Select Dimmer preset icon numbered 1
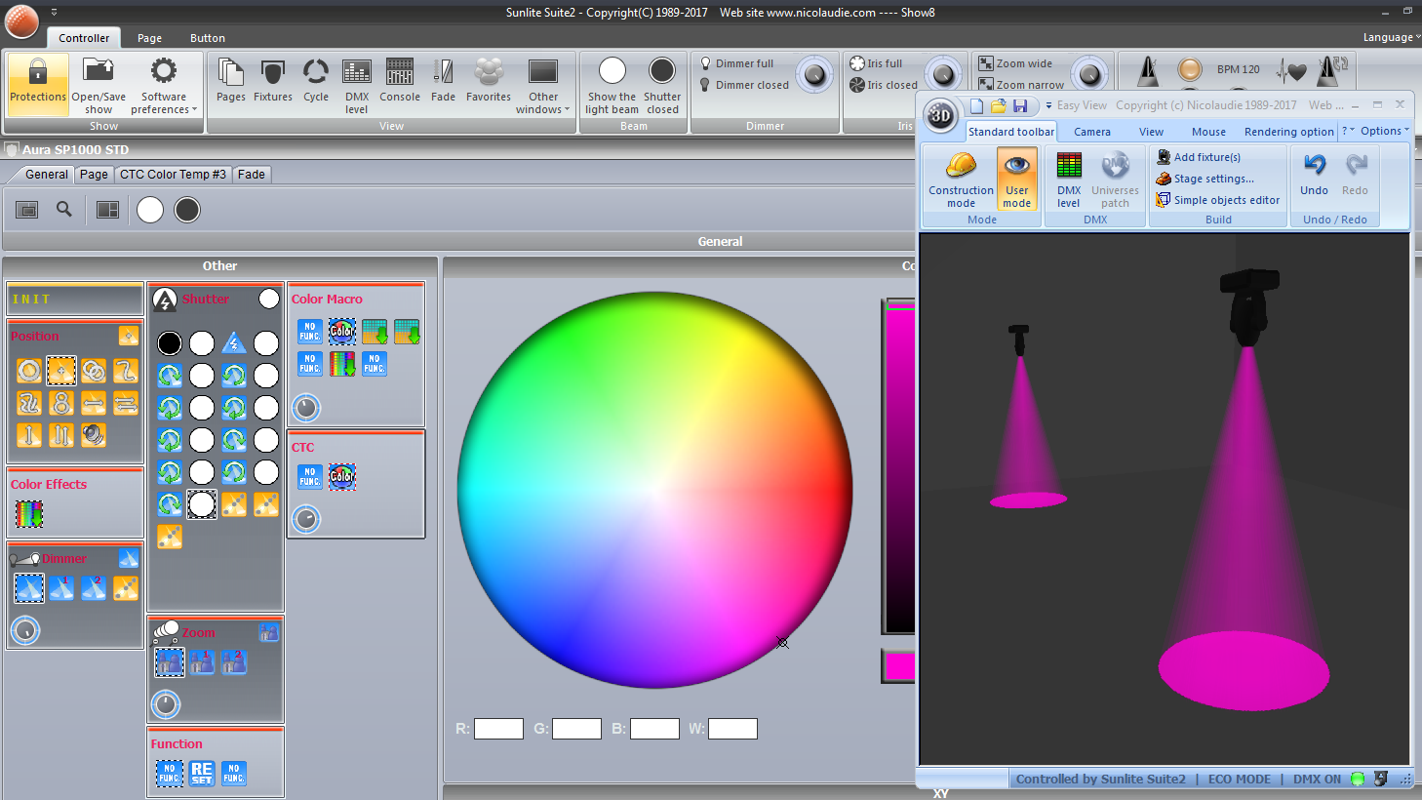The width and height of the screenshot is (1422, 800). (61, 587)
